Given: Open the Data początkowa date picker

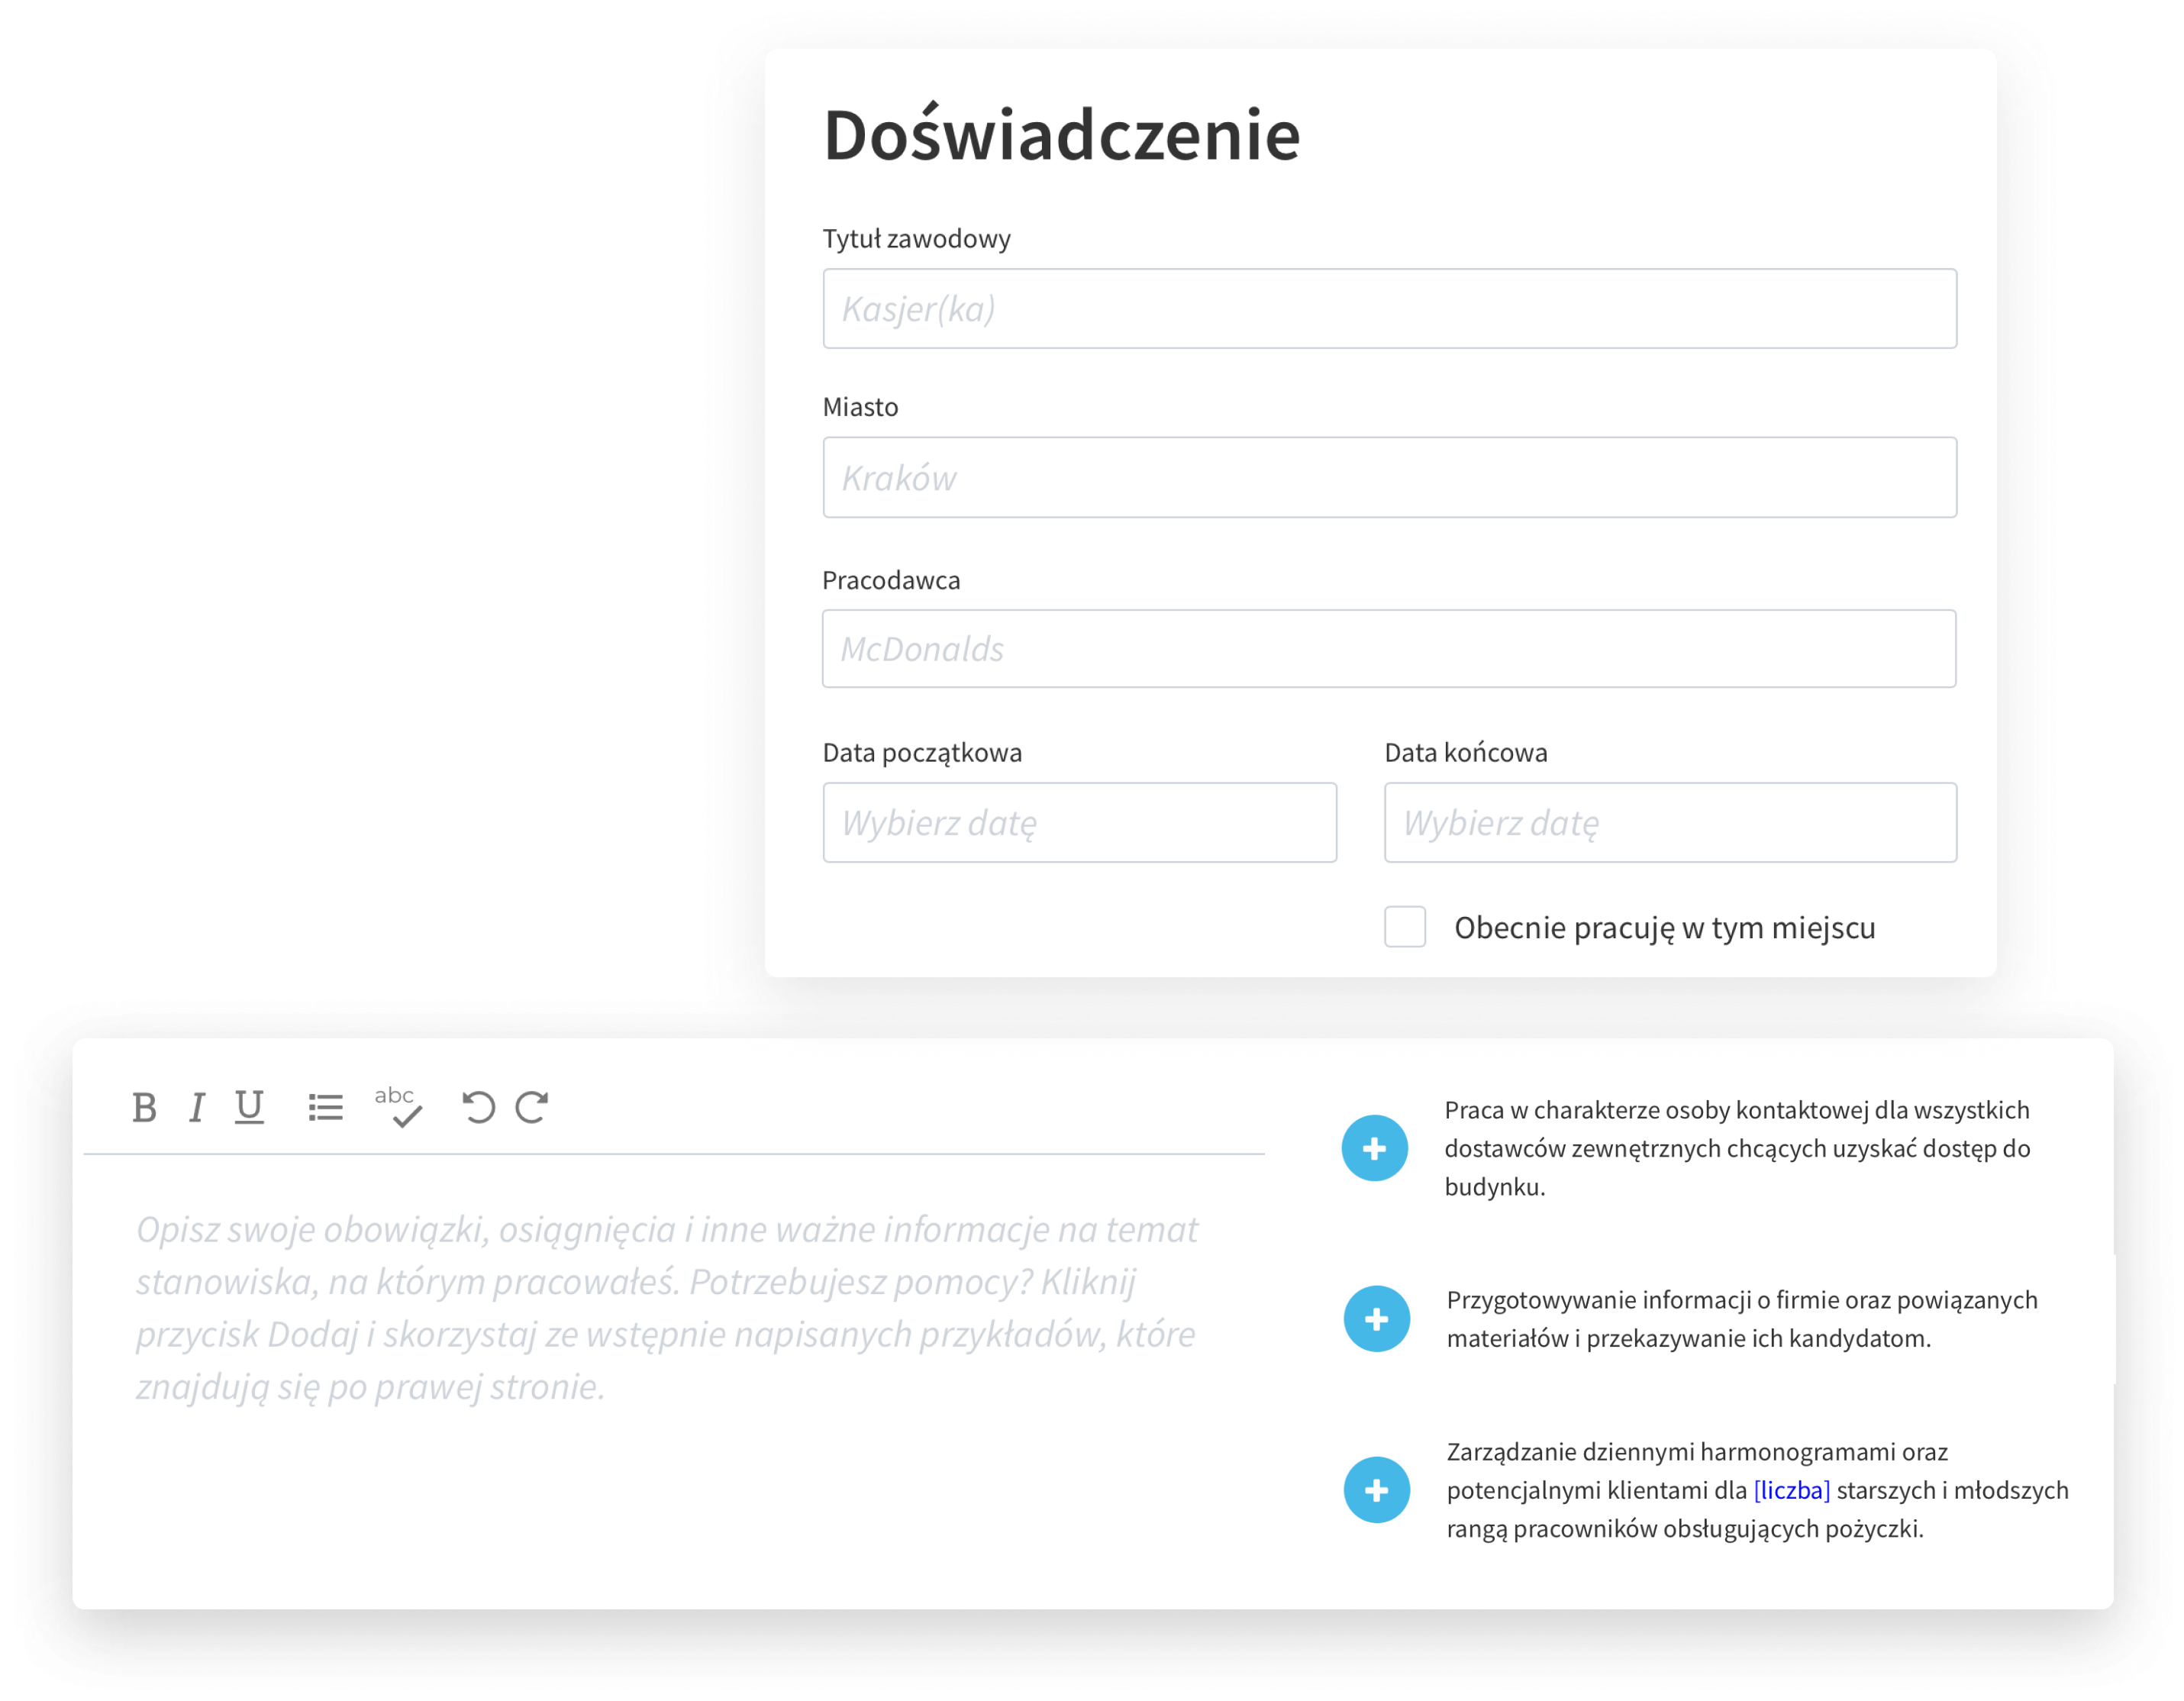Looking at the screenshot, I should point(1080,822).
